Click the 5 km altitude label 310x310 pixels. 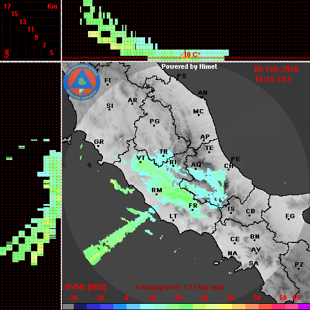point(51,53)
